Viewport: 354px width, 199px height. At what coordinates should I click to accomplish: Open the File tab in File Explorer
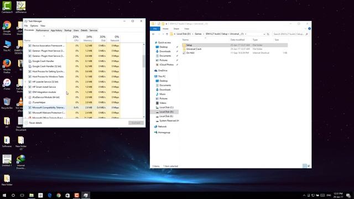click(155, 29)
